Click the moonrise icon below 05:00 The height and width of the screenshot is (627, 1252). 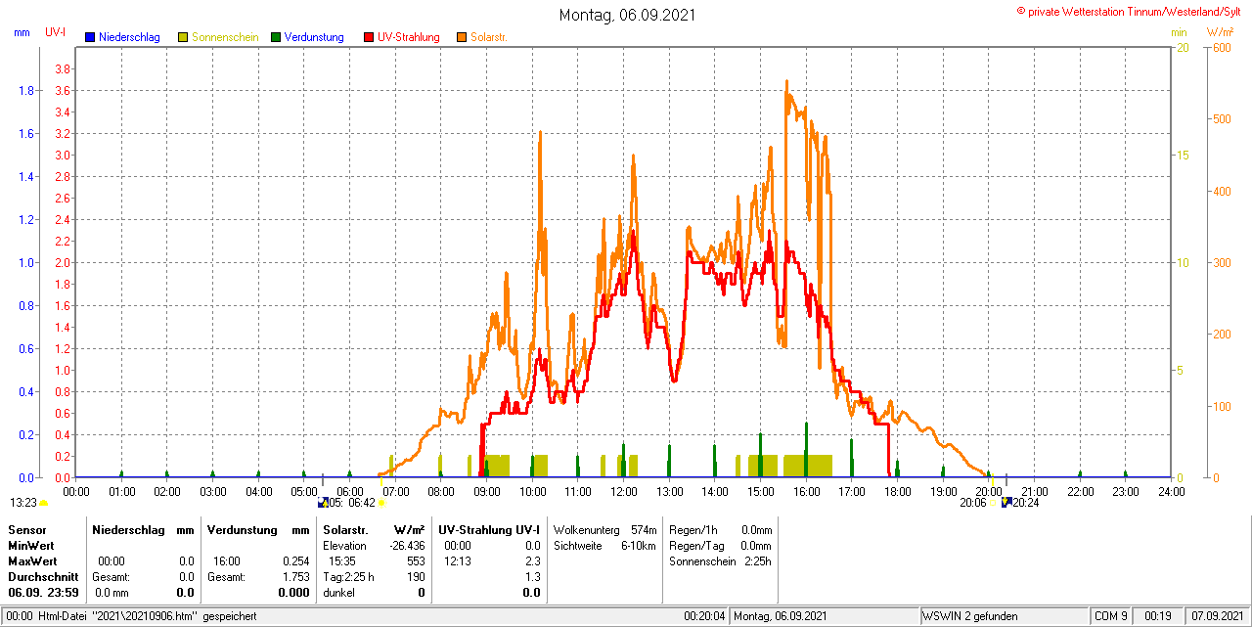[x=323, y=503]
